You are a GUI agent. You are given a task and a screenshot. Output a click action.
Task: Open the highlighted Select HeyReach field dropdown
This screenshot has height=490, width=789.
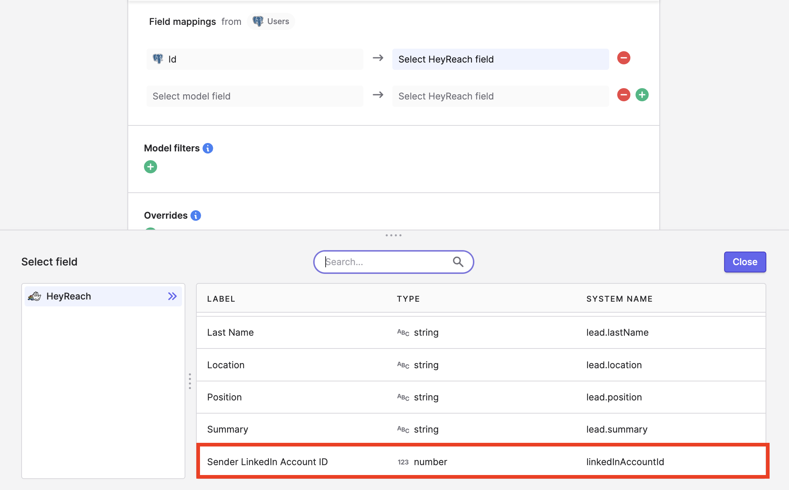click(x=500, y=59)
